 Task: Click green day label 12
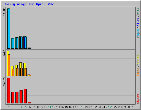pyautogui.click(x=54, y=107)
